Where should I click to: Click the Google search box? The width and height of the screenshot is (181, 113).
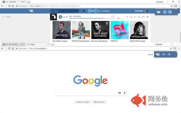click(x=91, y=93)
